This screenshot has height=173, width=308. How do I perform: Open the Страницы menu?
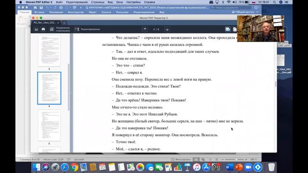(98, 2)
